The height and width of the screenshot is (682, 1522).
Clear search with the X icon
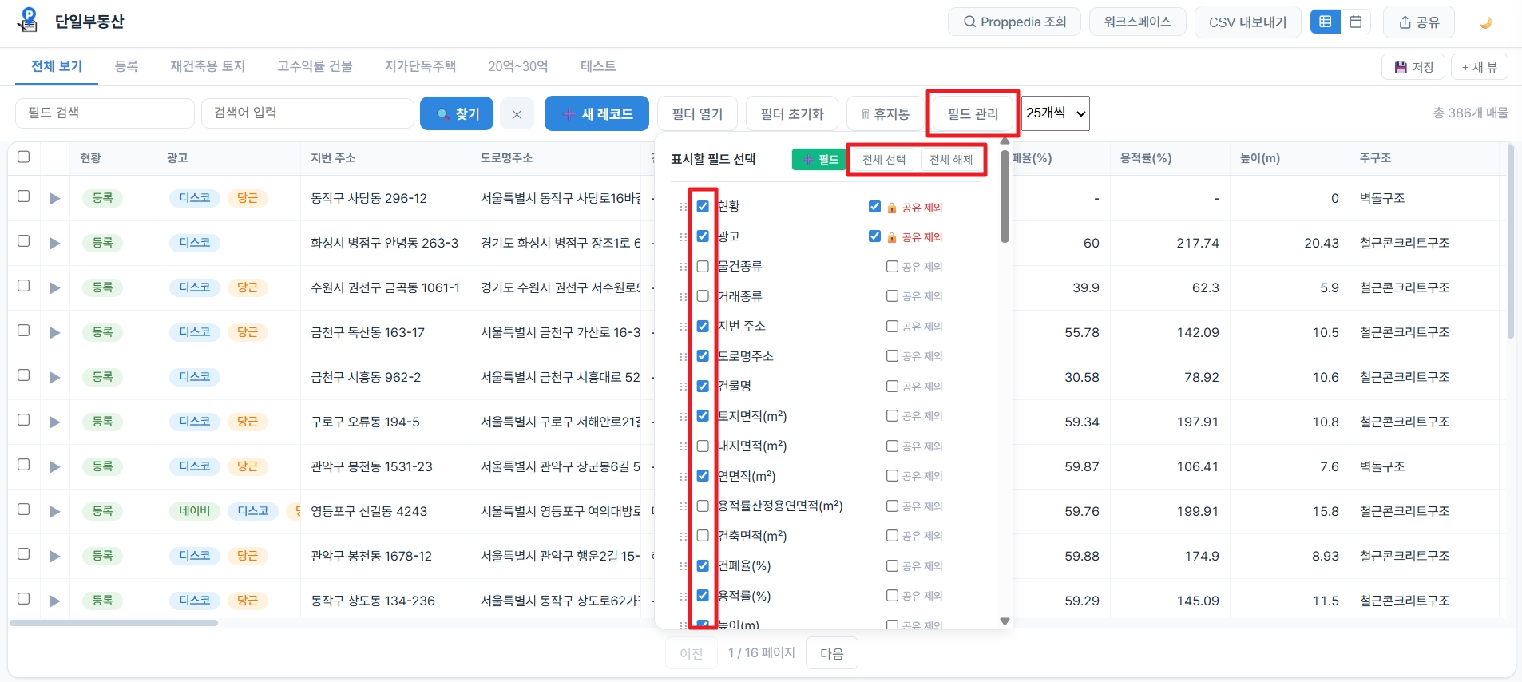click(517, 114)
